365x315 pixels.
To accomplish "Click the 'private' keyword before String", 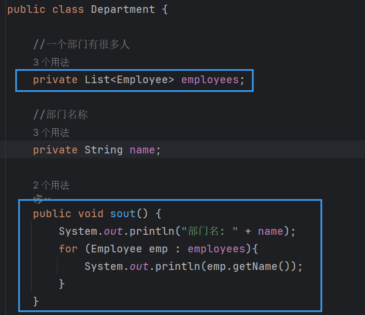I will tap(55, 150).
